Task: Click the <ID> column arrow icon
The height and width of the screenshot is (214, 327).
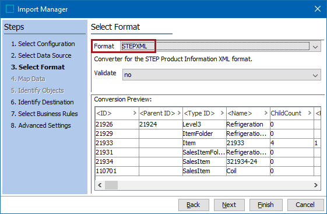Action: pyautogui.click(x=135, y=113)
